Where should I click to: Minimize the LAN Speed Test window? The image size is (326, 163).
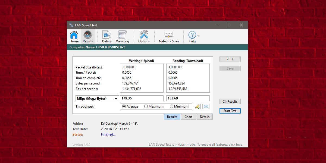[217, 25]
